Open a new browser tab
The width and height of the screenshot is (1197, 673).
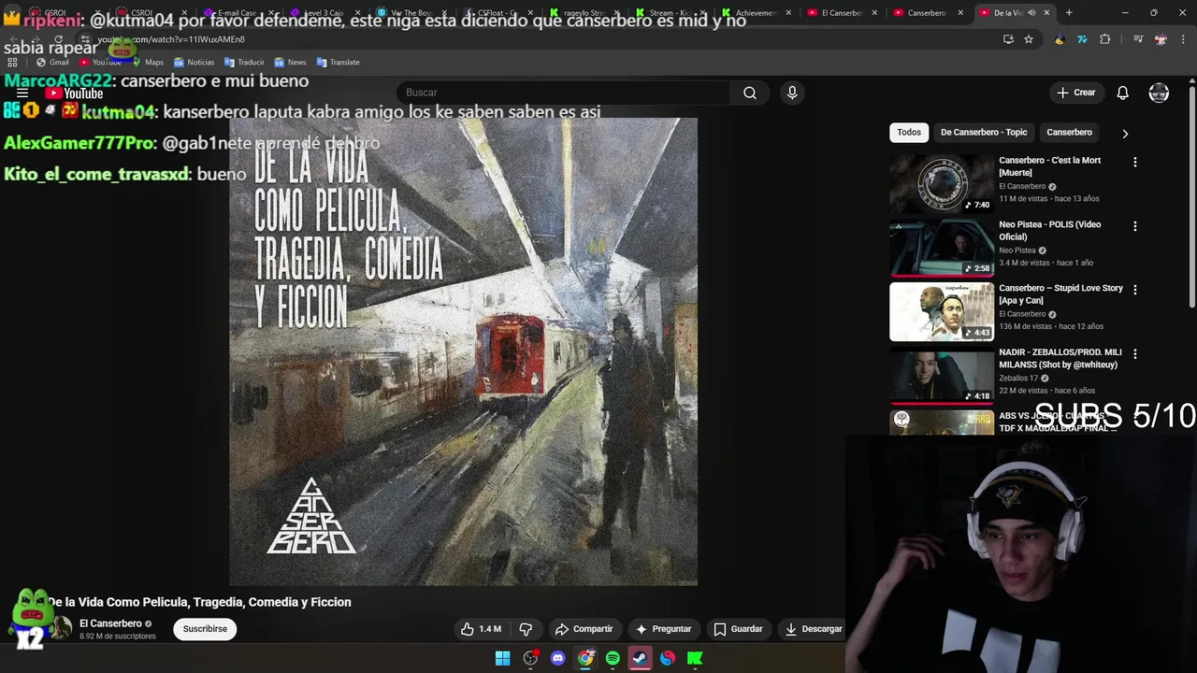click(x=1069, y=12)
